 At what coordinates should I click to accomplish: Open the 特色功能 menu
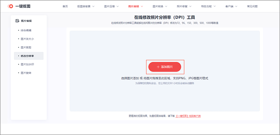(206, 6)
